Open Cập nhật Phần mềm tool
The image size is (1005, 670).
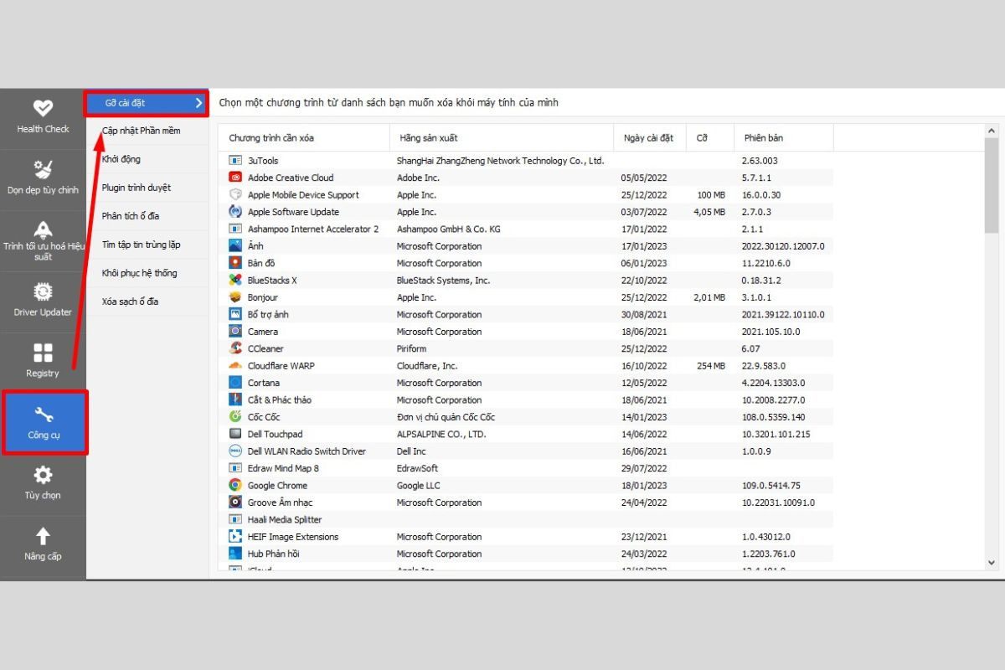pos(147,131)
